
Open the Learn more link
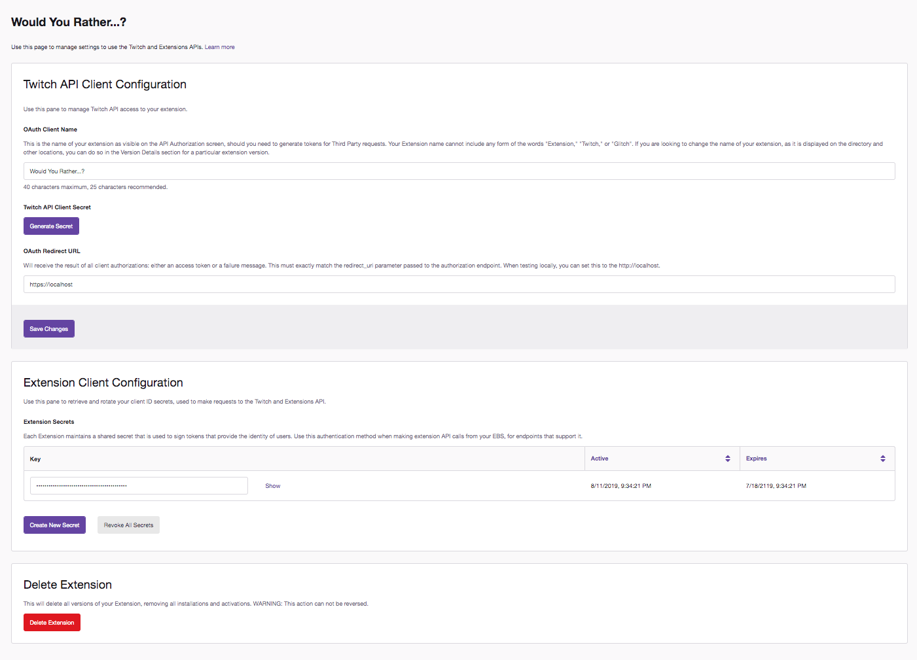(x=219, y=47)
